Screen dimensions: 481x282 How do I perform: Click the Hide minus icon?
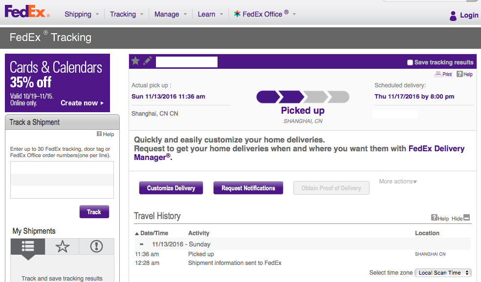coord(467,218)
